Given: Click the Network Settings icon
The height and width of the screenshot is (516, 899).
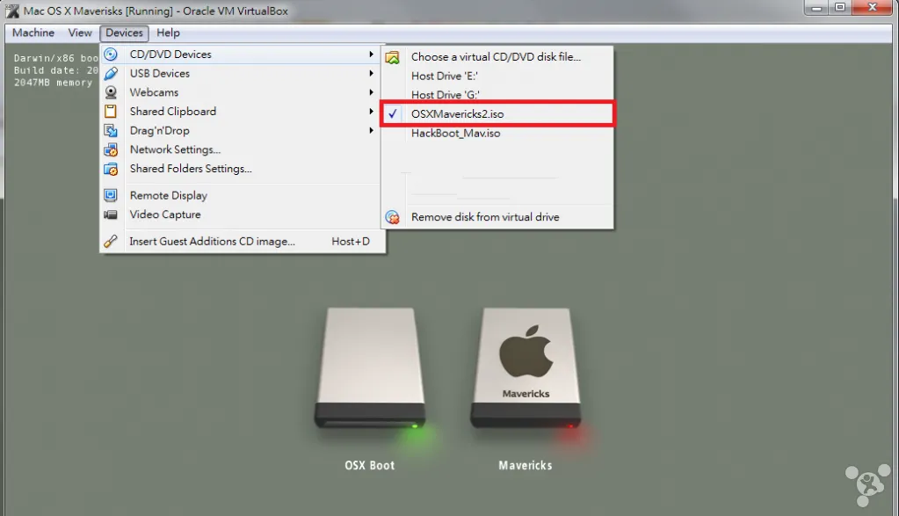Looking at the screenshot, I should [x=111, y=149].
